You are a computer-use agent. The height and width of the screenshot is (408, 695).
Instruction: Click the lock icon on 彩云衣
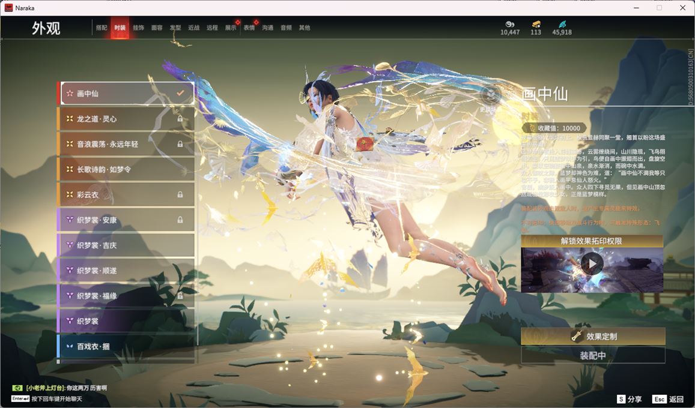click(x=180, y=194)
